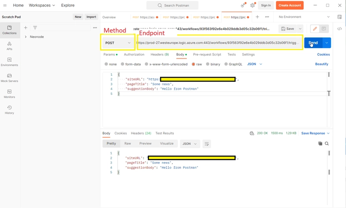Click the comment icon beside the pencil

[324, 29]
